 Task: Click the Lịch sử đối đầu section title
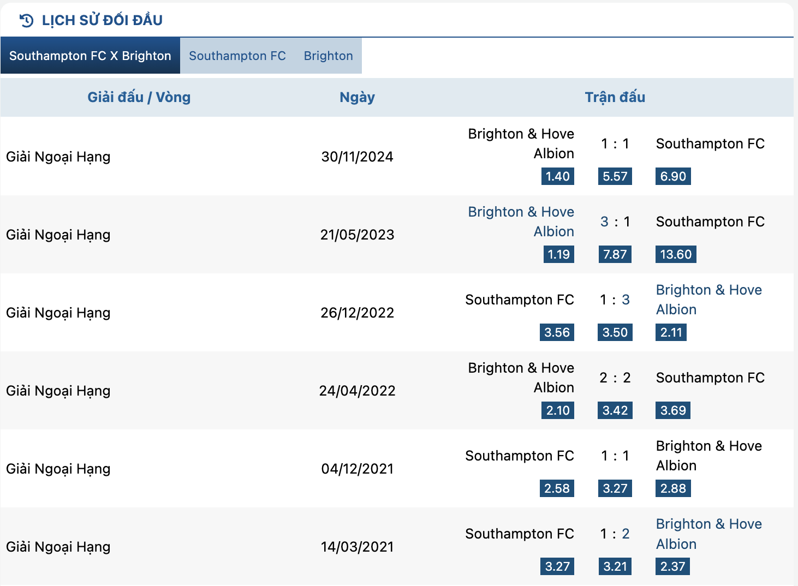(x=102, y=20)
